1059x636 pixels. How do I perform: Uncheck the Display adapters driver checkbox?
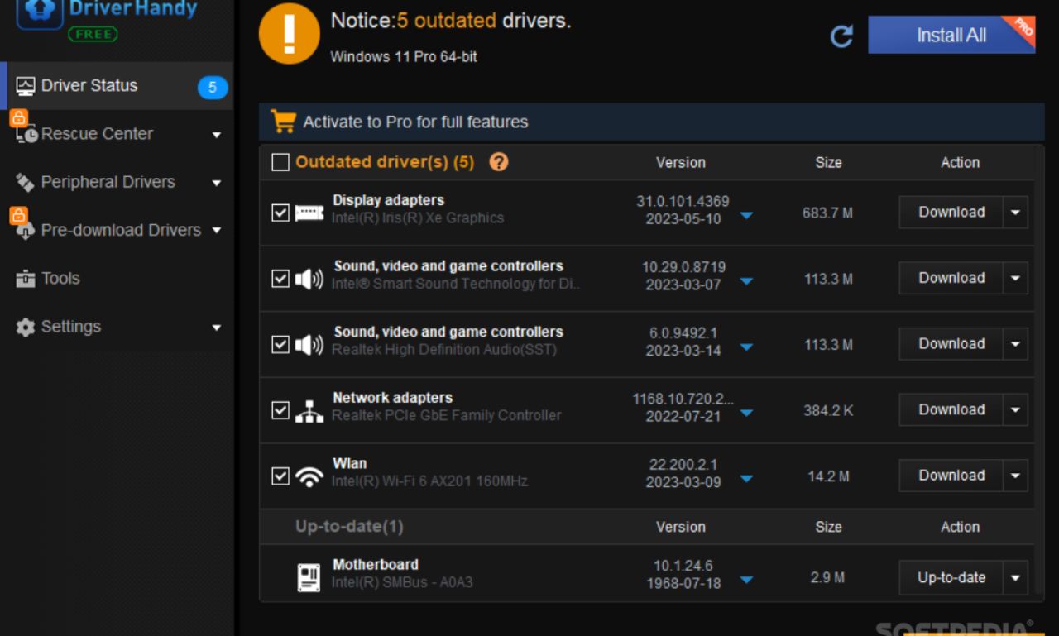(x=280, y=213)
